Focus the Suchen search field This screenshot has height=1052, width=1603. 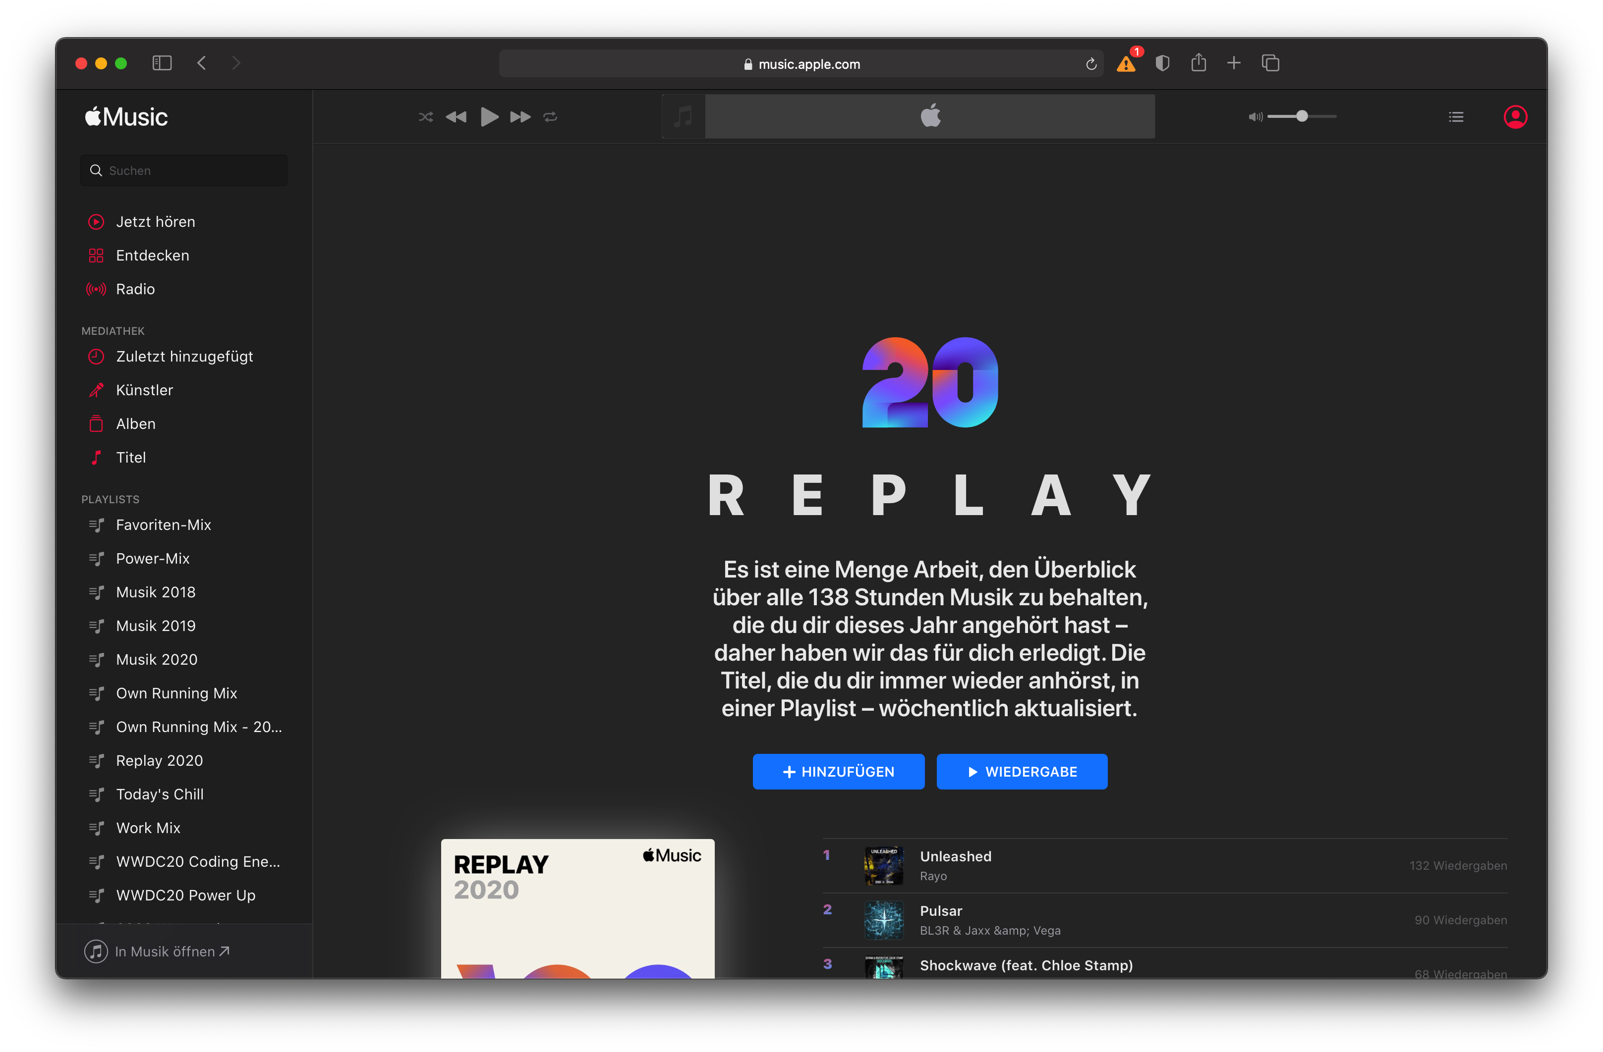(184, 170)
